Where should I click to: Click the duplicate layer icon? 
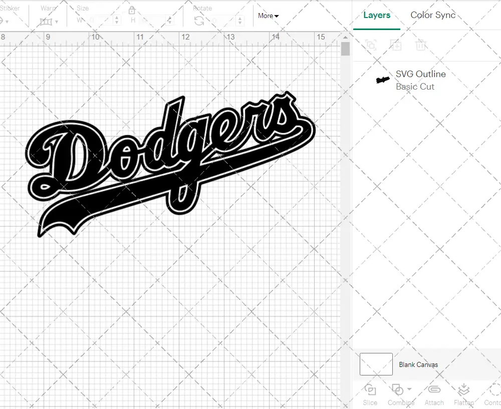(396, 45)
